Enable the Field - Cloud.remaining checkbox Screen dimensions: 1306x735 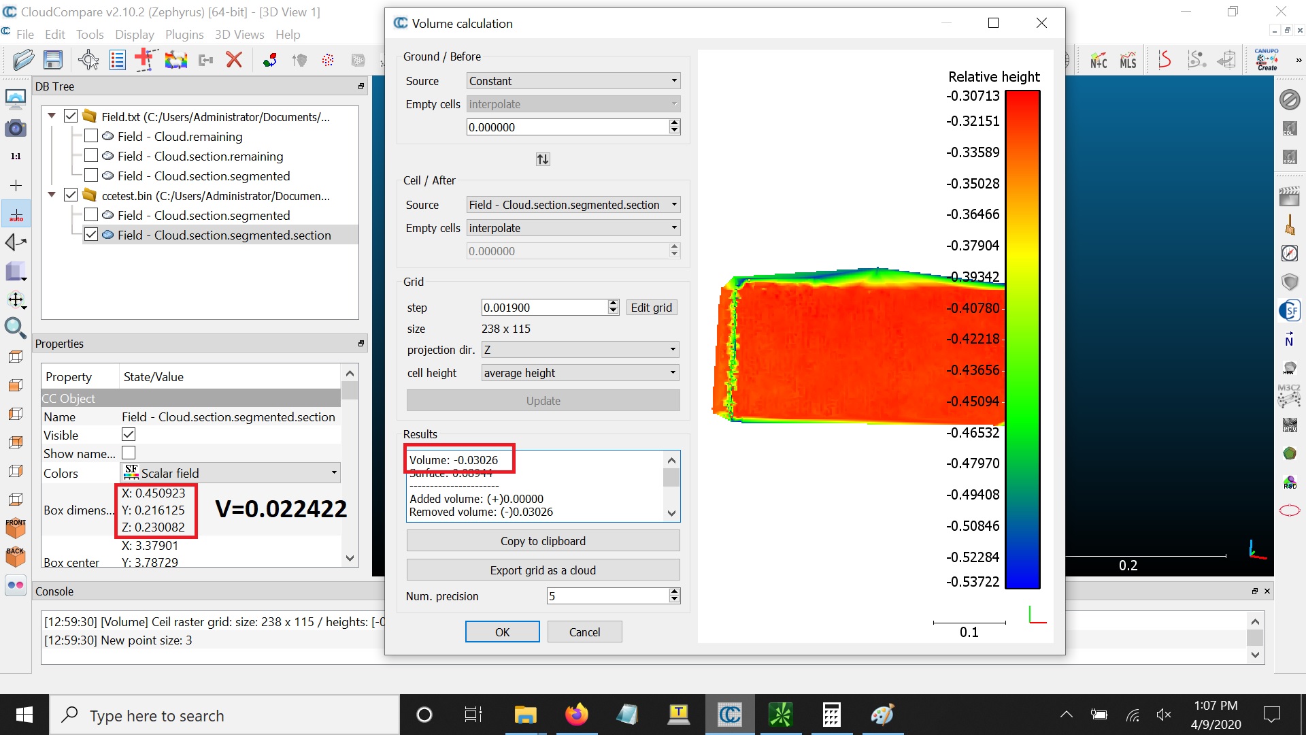pos(91,136)
